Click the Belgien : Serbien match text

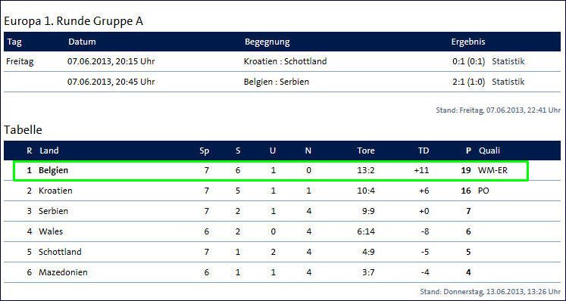click(277, 82)
